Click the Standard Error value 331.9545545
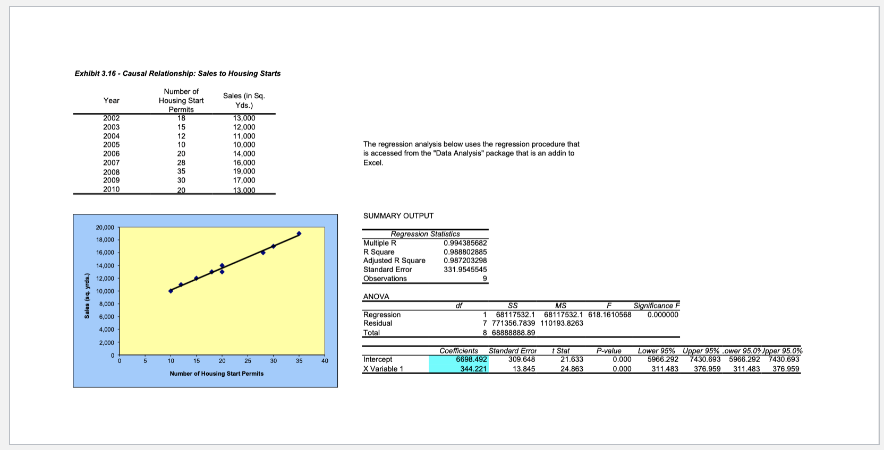The width and height of the screenshot is (884, 450). point(465,270)
